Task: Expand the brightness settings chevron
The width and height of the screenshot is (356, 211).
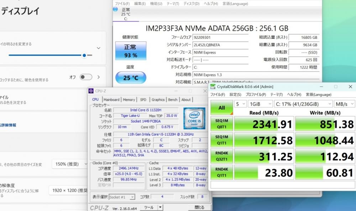Action: (x=99, y=48)
